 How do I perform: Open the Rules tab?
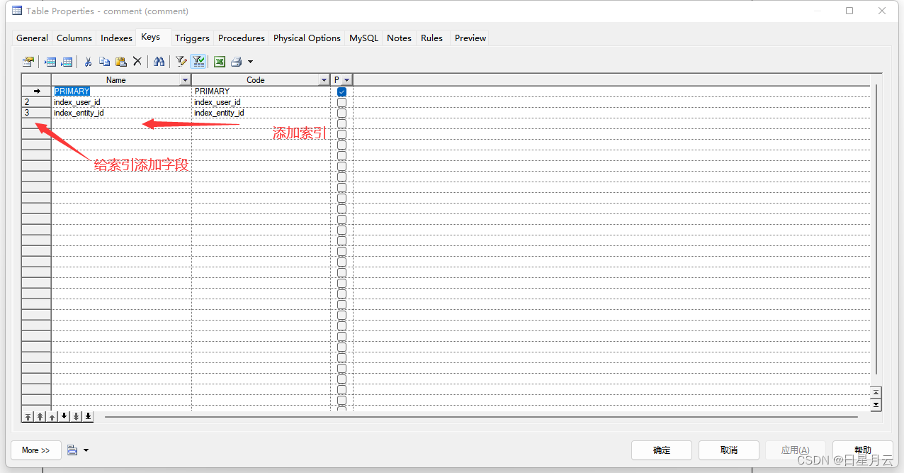[431, 38]
